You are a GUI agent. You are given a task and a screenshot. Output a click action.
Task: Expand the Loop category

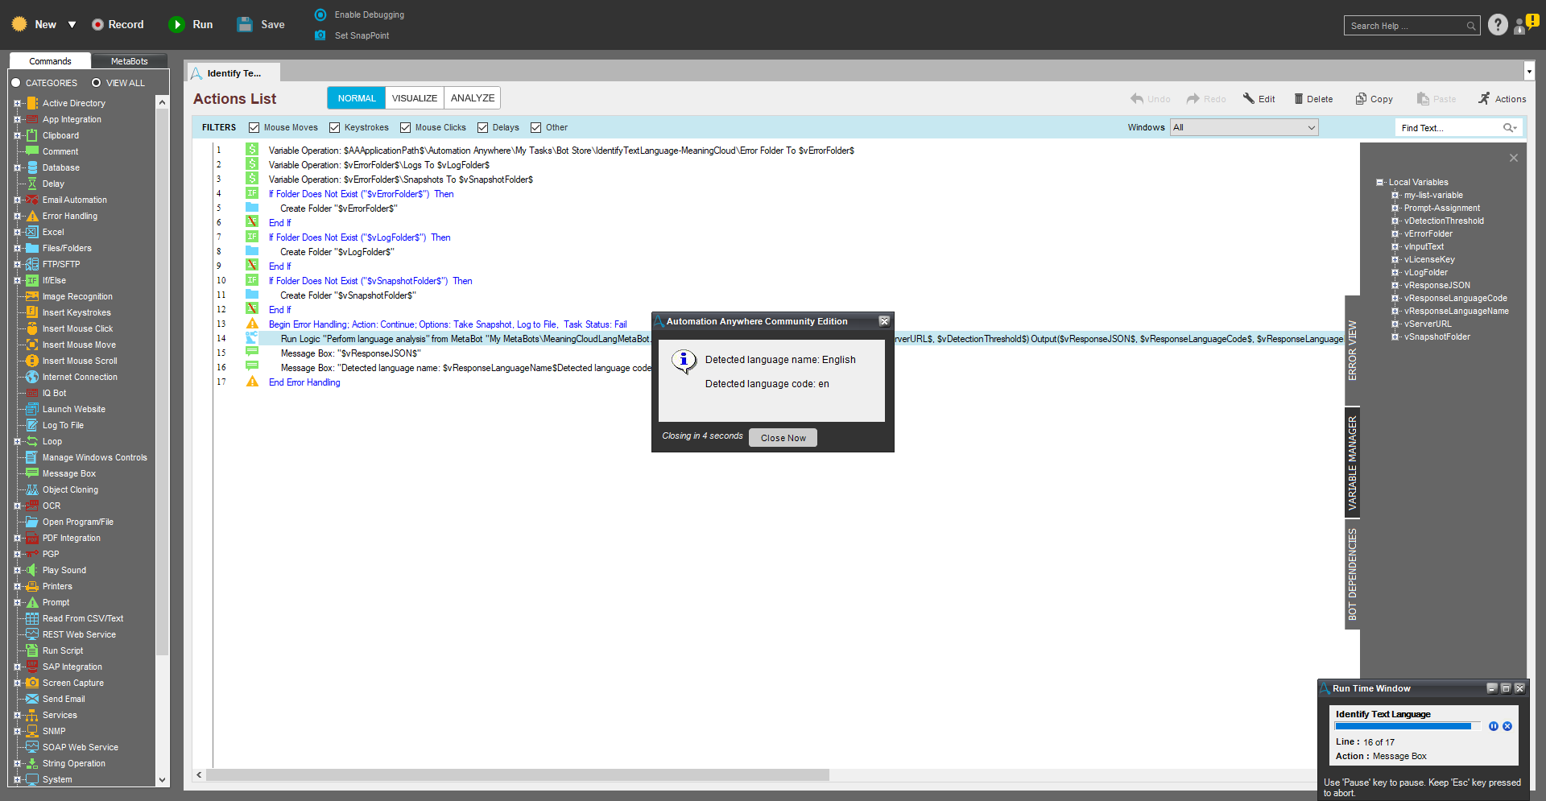tap(17, 441)
